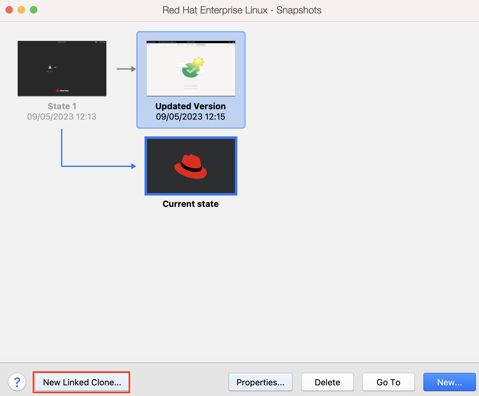Select the State 1 snapshot name label
This screenshot has width=479, height=396.
62,106
